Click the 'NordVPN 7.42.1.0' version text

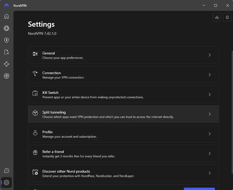[x=42, y=33]
